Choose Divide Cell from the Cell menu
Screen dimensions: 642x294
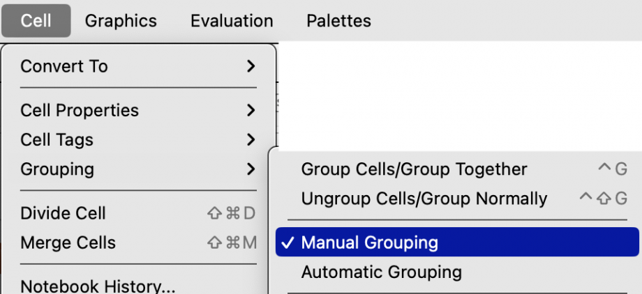tap(63, 213)
